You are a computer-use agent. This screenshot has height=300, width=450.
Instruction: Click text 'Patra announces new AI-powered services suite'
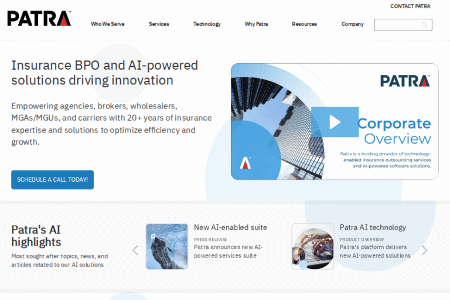[228, 251]
